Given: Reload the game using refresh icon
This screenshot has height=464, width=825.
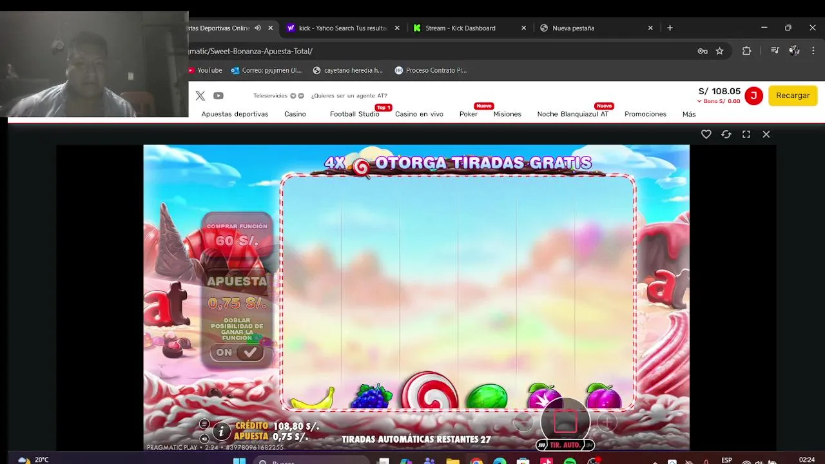Looking at the screenshot, I should (x=726, y=134).
